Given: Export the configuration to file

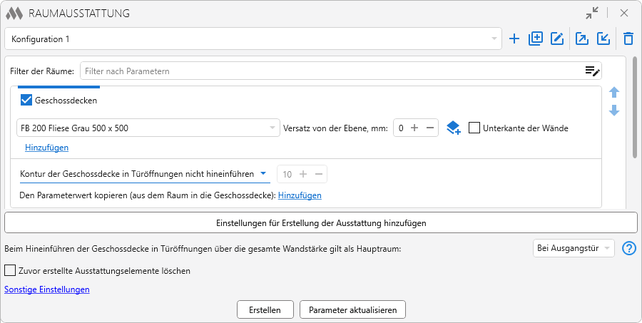Looking at the screenshot, I should [x=582, y=39].
